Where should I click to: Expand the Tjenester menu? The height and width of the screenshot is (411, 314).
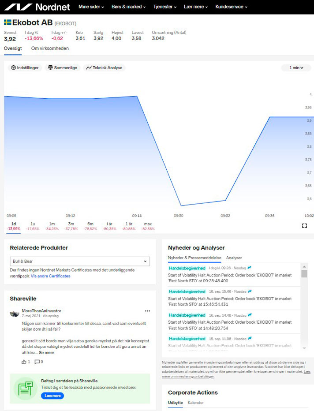165,7
